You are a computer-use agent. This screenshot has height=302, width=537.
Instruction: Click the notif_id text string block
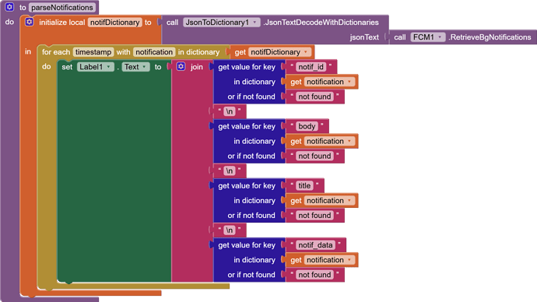pyautogui.click(x=311, y=67)
